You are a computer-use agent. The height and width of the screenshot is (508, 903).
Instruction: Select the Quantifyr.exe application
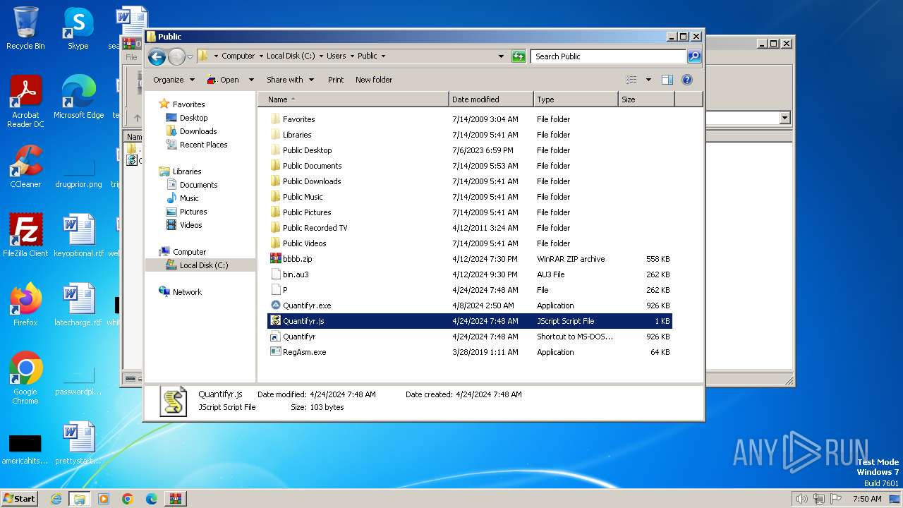470,306
